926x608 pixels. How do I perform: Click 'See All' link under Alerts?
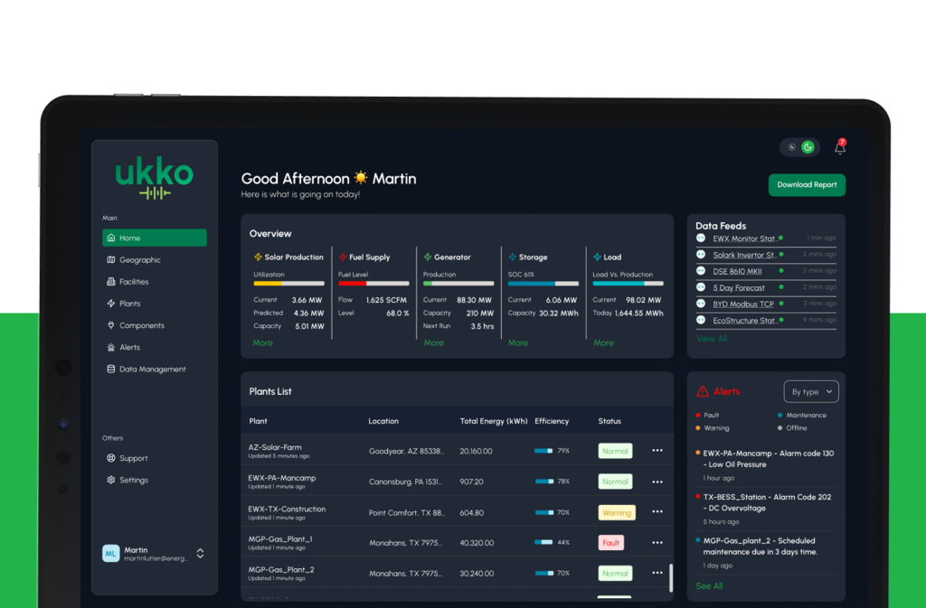point(709,586)
